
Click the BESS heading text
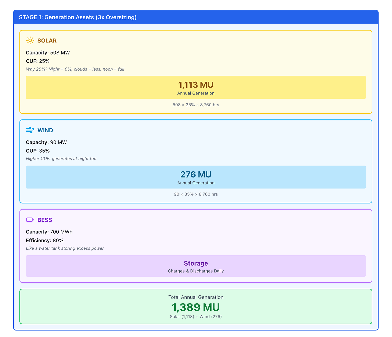click(45, 220)
